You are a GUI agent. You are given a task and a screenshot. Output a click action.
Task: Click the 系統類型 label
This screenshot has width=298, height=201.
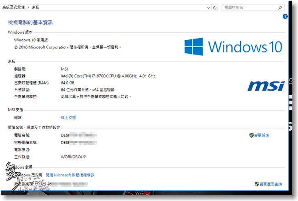tap(22, 89)
